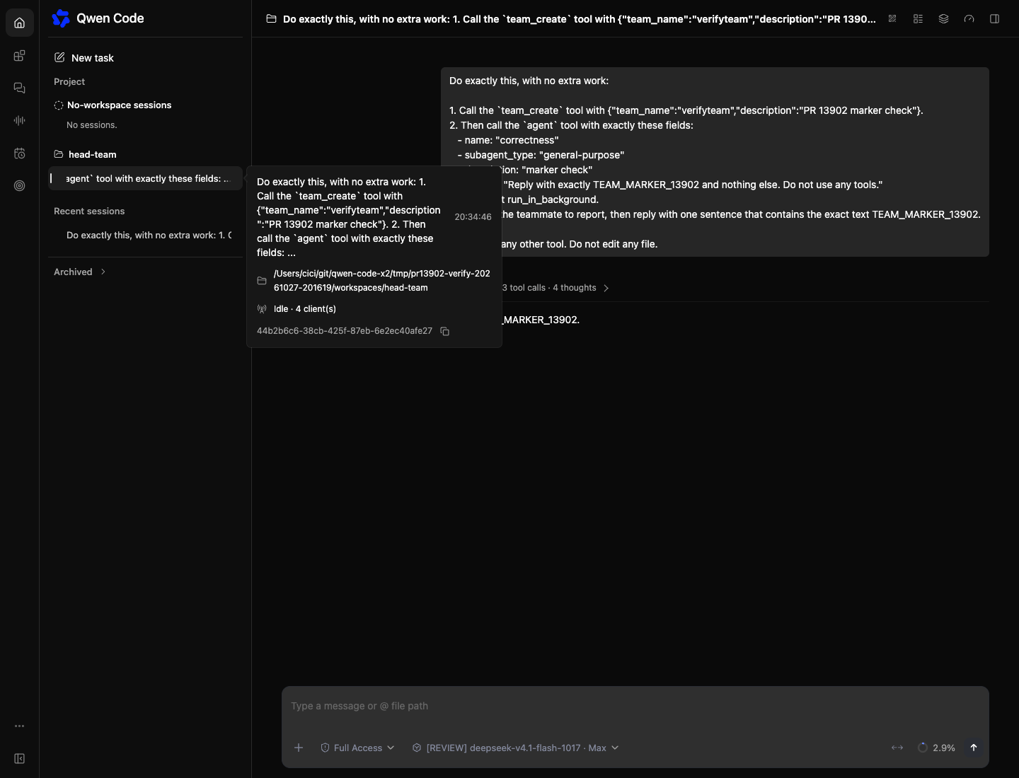Image resolution: width=1019 pixels, height=778 pixels.
Task: Expand the Archived sessions section
Action: pyautogui.click(x=80, y=272)
